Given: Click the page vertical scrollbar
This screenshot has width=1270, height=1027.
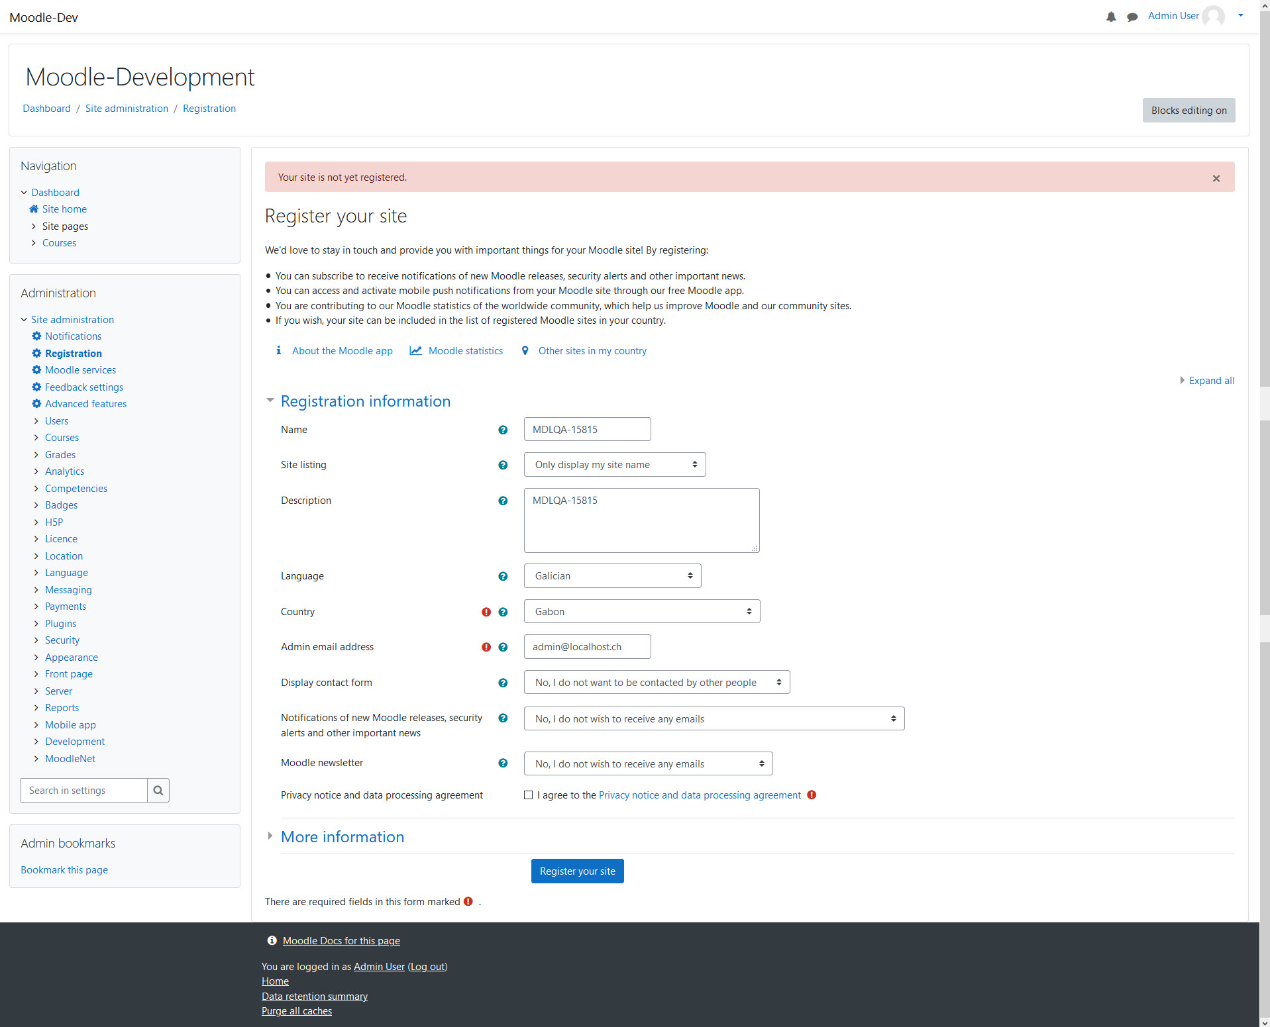Looking at the screenshot, I should [x=1265, y=513].
